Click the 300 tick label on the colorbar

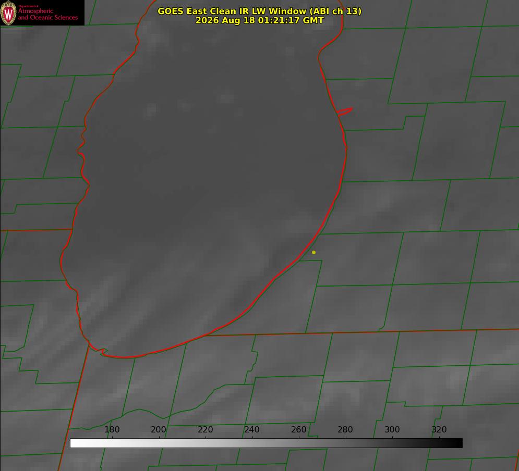point(392,429)
